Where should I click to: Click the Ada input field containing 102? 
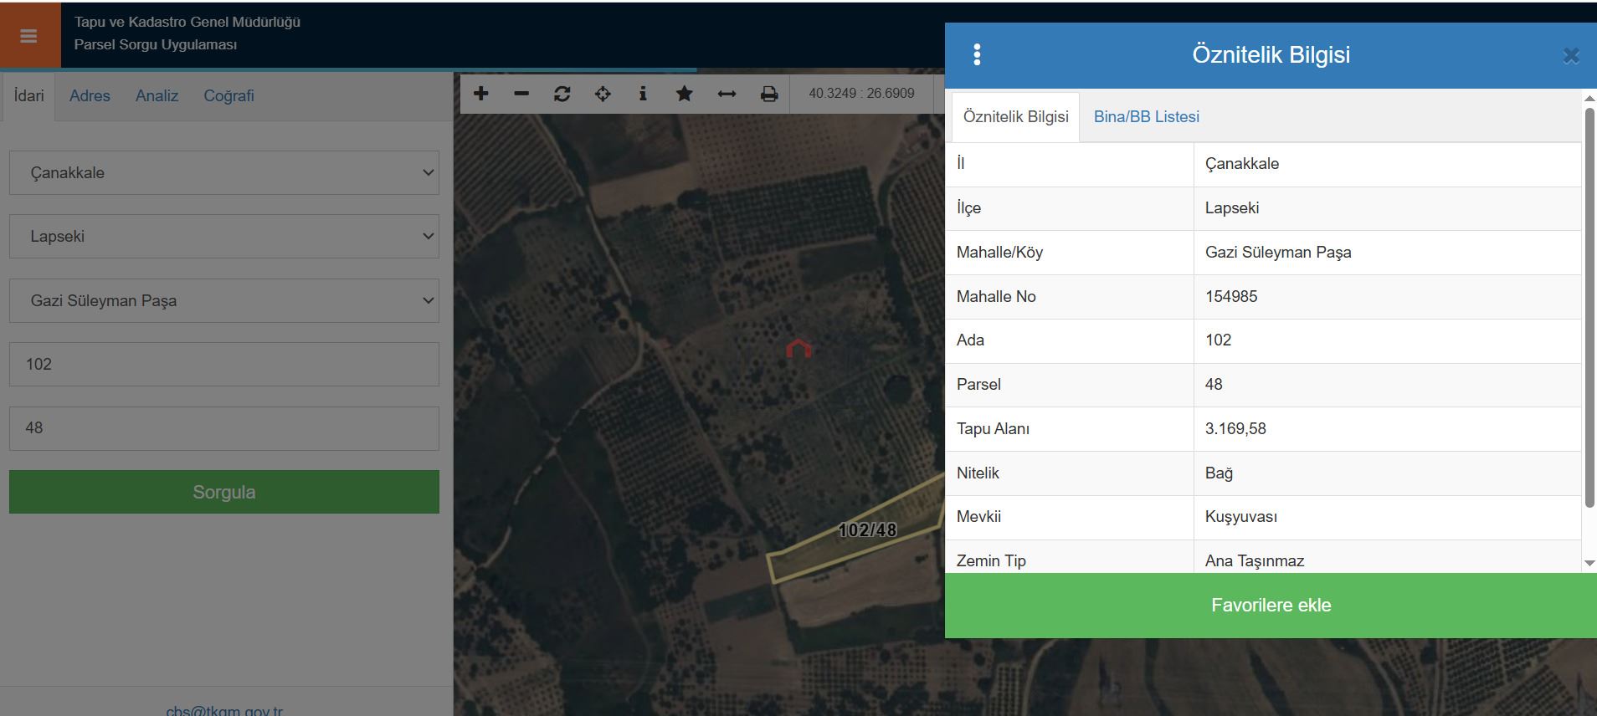pyautogui.click(x=223, y=365)
